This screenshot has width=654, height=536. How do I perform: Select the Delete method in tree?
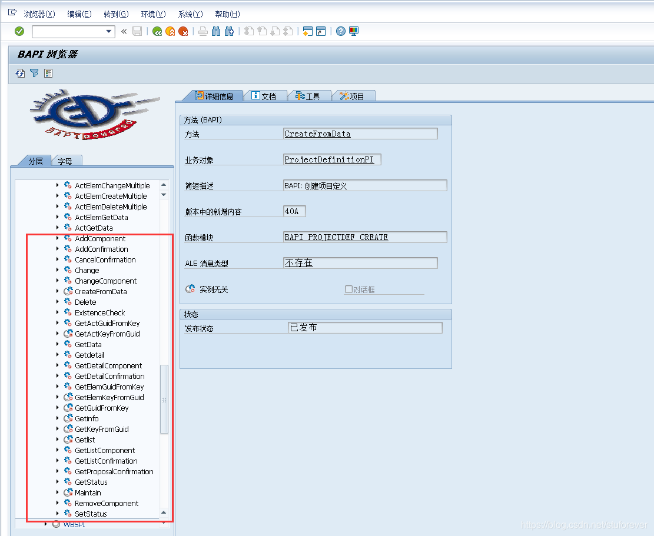point(85,302)
